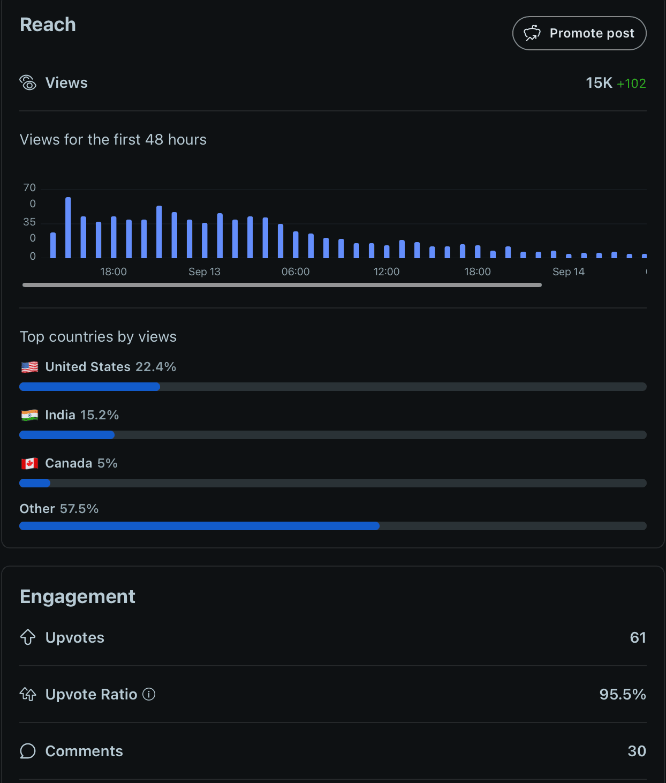Viewport: 666px width, 783px height.
Task: Open the Upvote Ratio info tooltip icon
Action: (149, 694)
